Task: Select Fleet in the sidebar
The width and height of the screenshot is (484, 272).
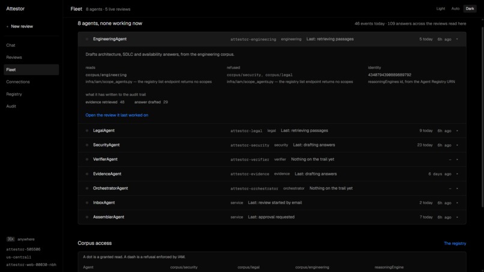Action: (31, 70)
